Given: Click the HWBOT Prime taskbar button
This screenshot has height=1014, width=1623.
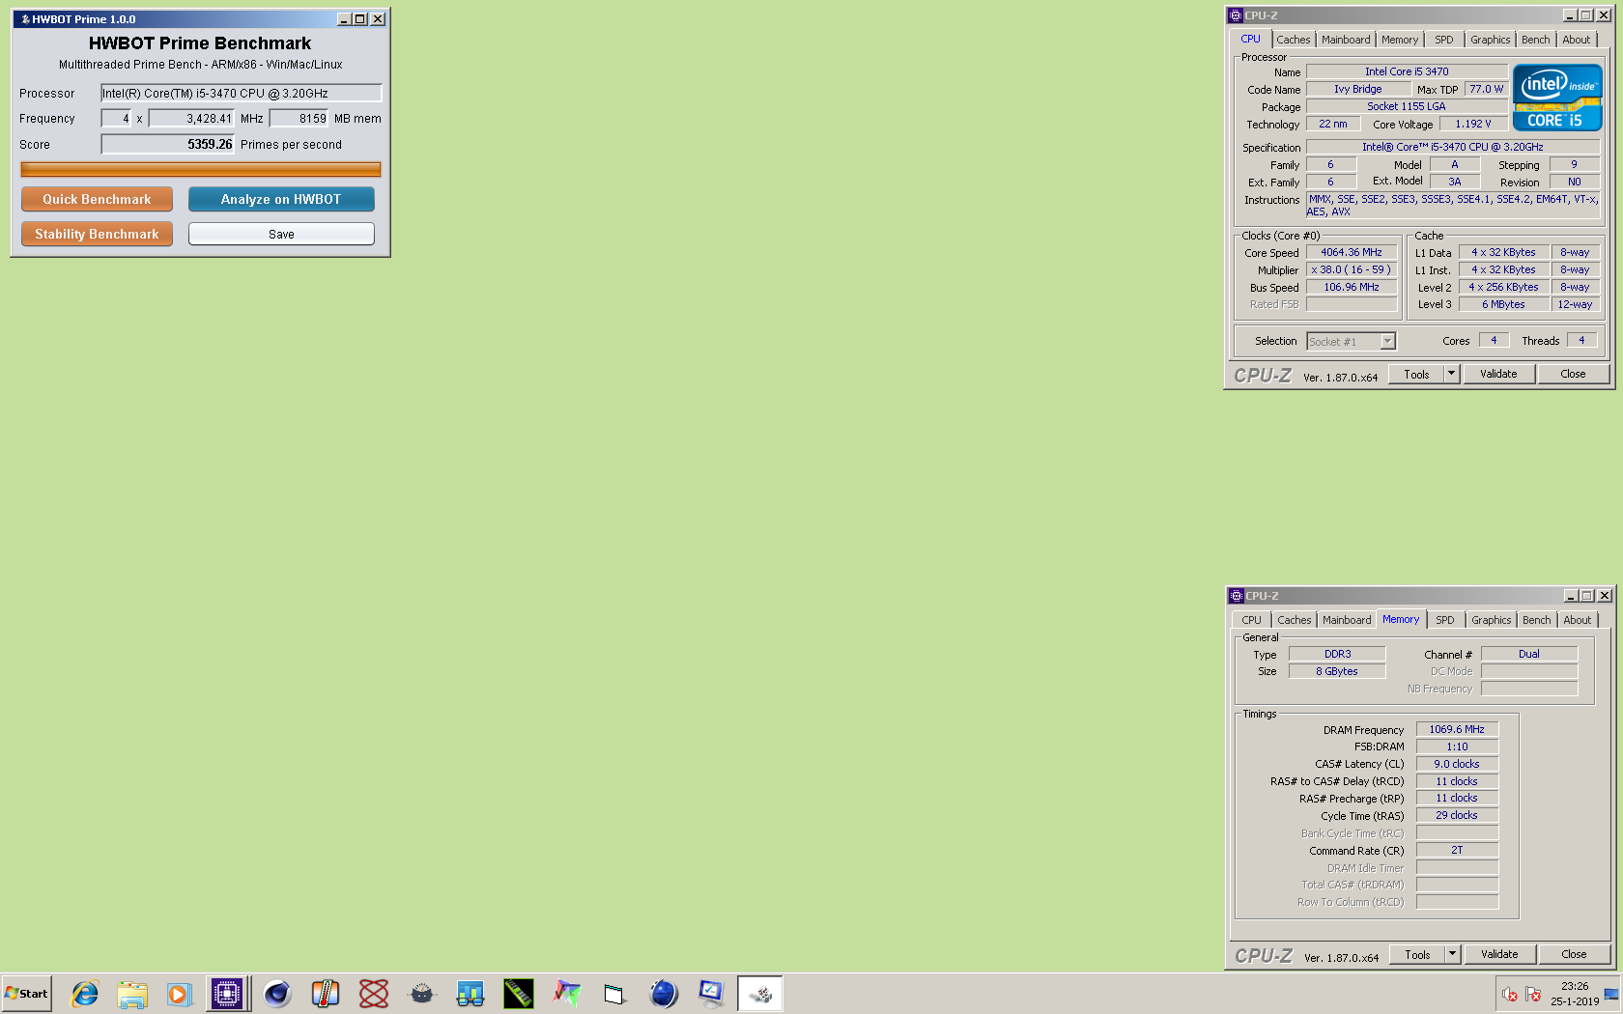Looking at the screenshot, I should [x=760, y=994].
